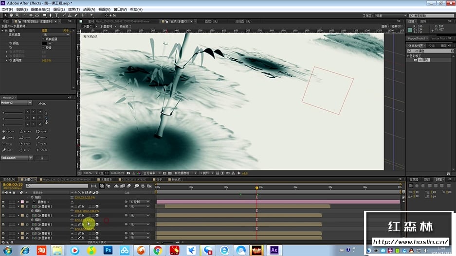Select the Rectangle shape tool
The height and width of the screenshot is (256, 456).
[44, 15]
